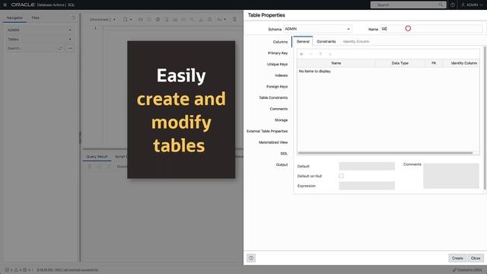
Task: Click the PK column header
Action: tap(434, 63)
